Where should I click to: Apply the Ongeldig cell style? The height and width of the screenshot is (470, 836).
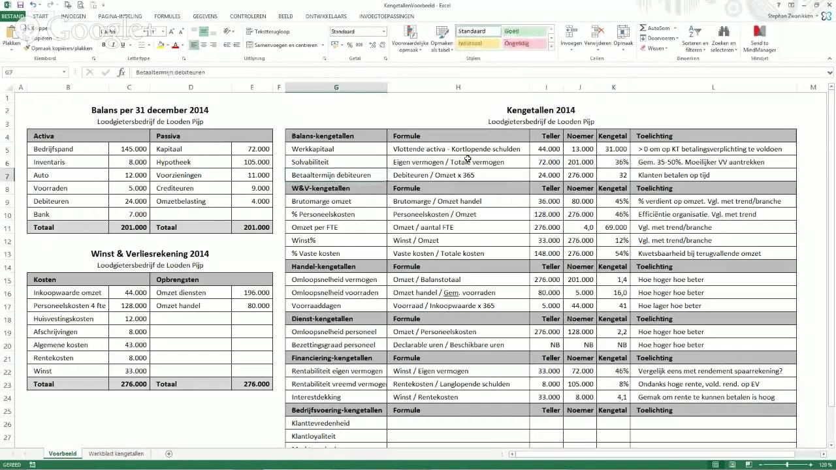click(x=524, y=44)
